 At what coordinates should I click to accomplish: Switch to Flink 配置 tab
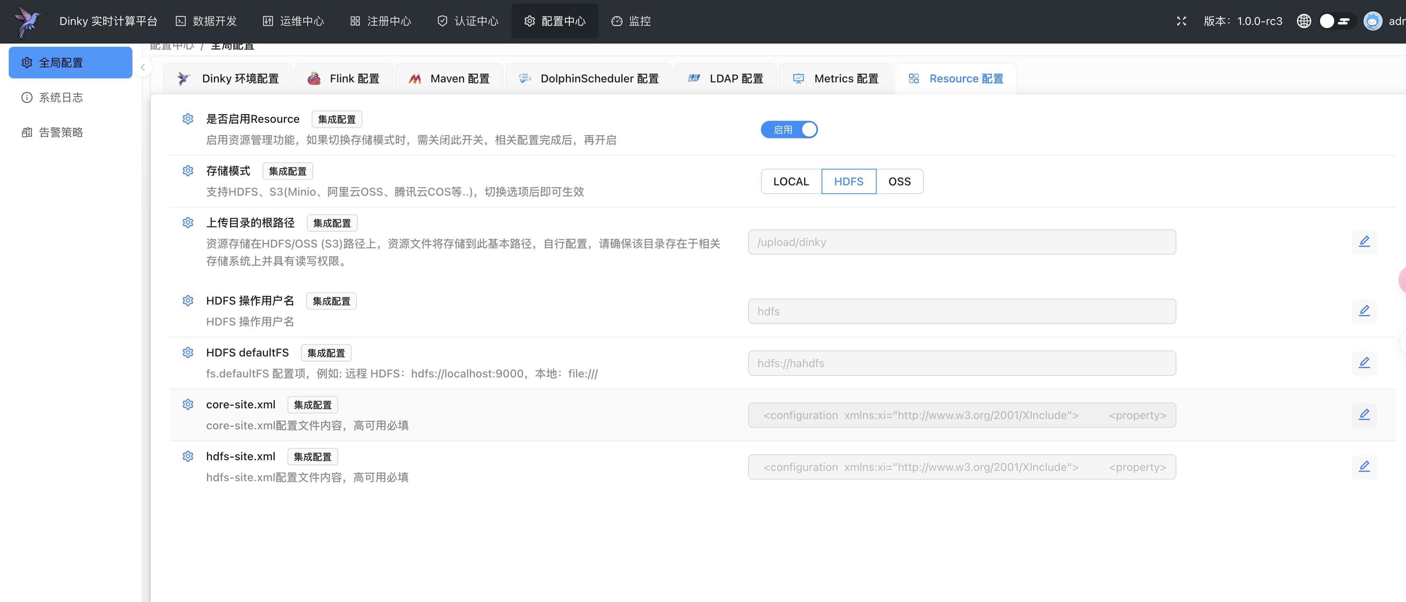pyautogui.click(x=343, y=78)
